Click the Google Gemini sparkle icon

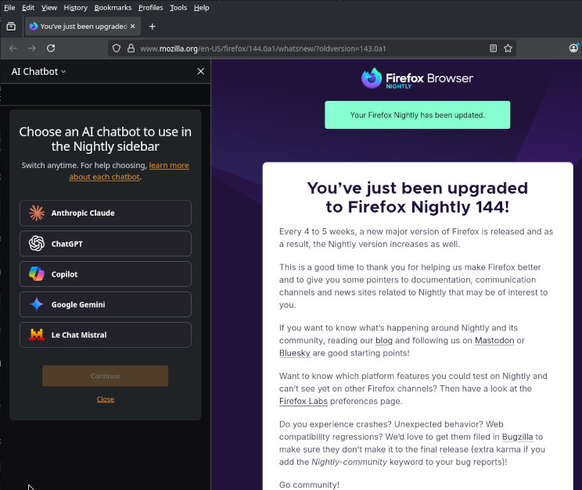[37, 305]
